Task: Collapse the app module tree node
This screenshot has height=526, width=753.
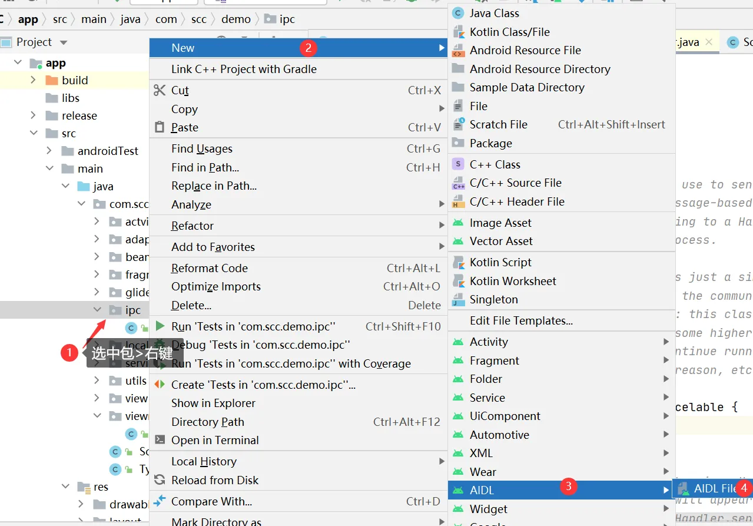Action: pos(18,62)
